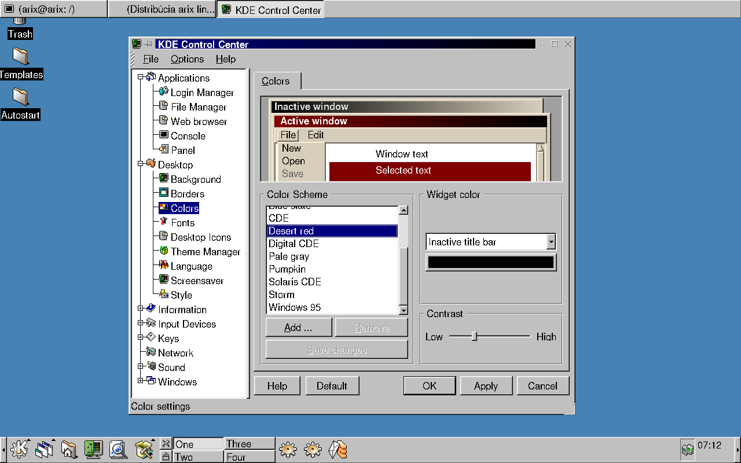Viewport: 741px width, 463px height.
Task: Click the Screensaver module icon
Action: tap(164, 280)
